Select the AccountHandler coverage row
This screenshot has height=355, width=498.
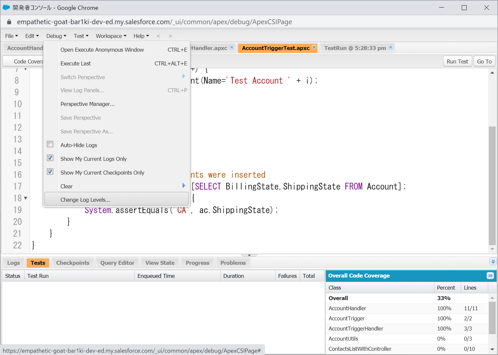[407, 308]
